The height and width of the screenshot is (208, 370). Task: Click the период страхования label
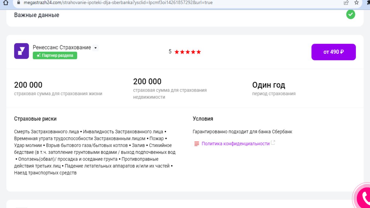pos(274,94)
